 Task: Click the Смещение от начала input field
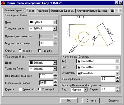[47, 83]
